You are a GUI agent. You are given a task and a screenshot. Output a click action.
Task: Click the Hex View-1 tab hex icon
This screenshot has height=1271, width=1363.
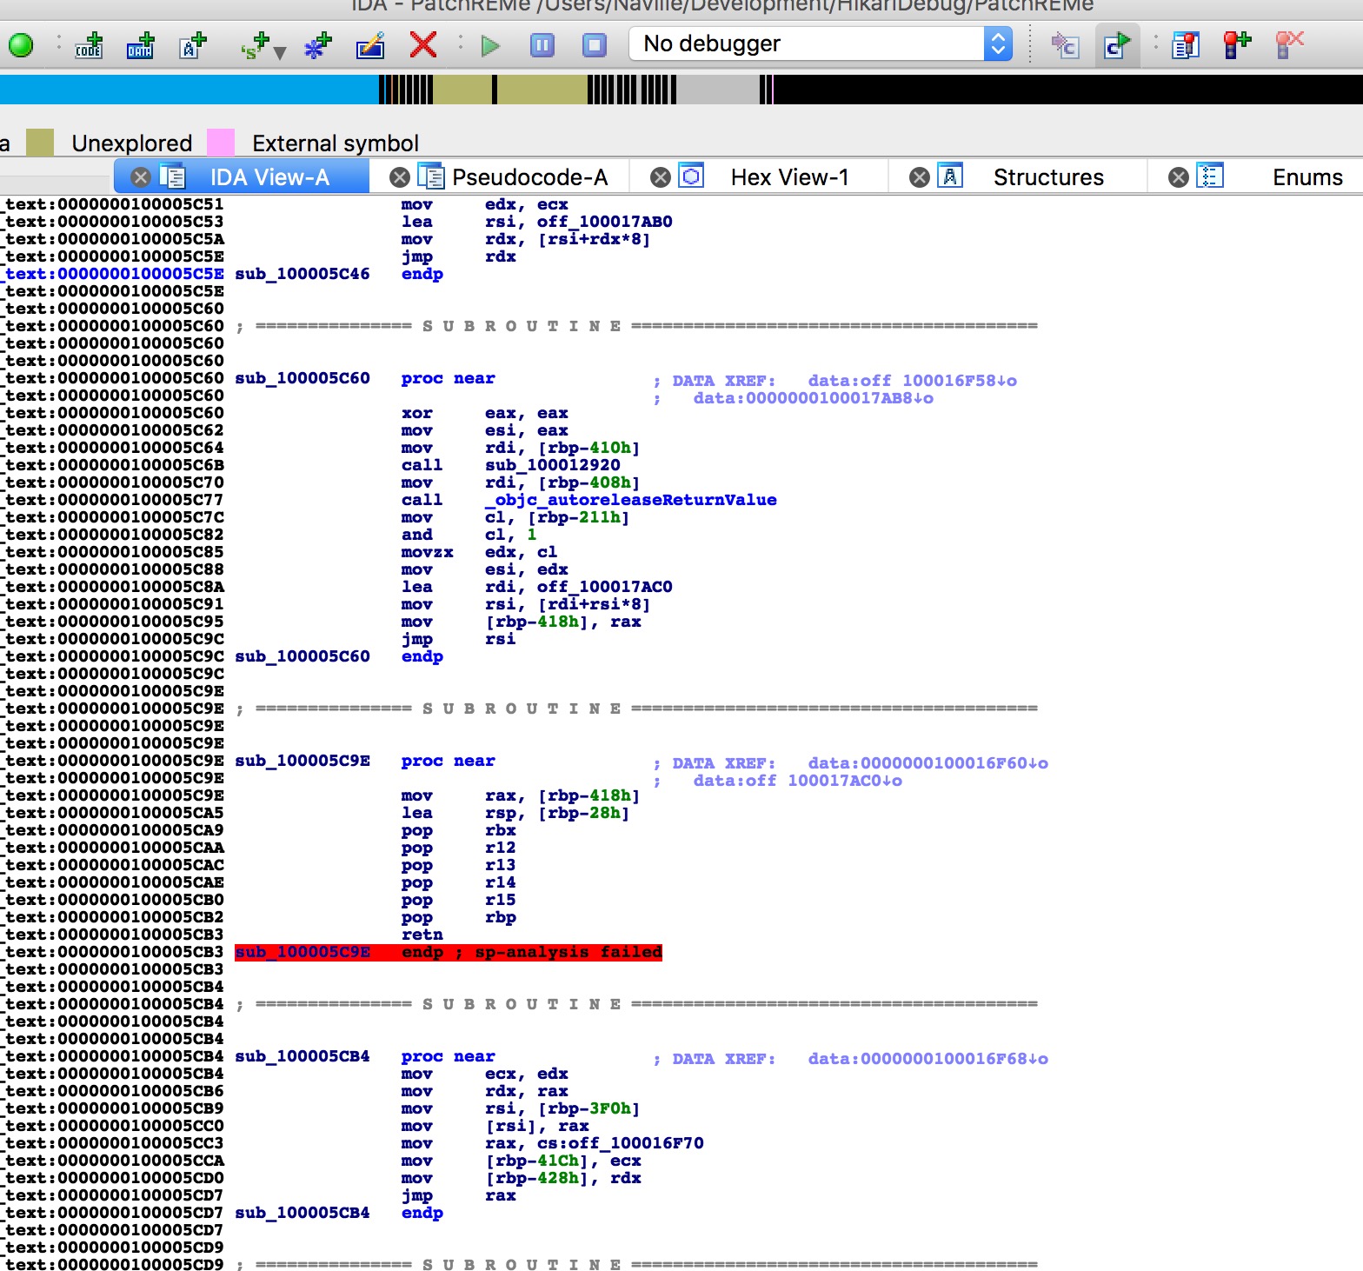click(691, 176)
